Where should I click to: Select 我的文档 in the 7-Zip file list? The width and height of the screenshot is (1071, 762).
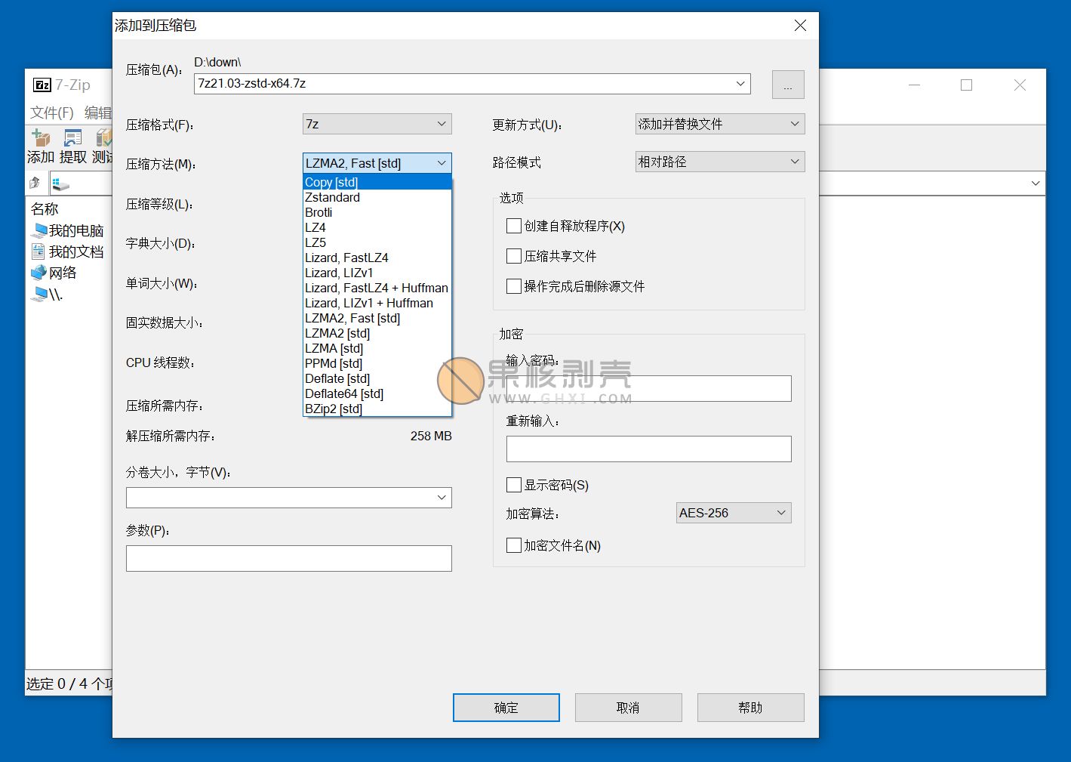pos(67,251)
